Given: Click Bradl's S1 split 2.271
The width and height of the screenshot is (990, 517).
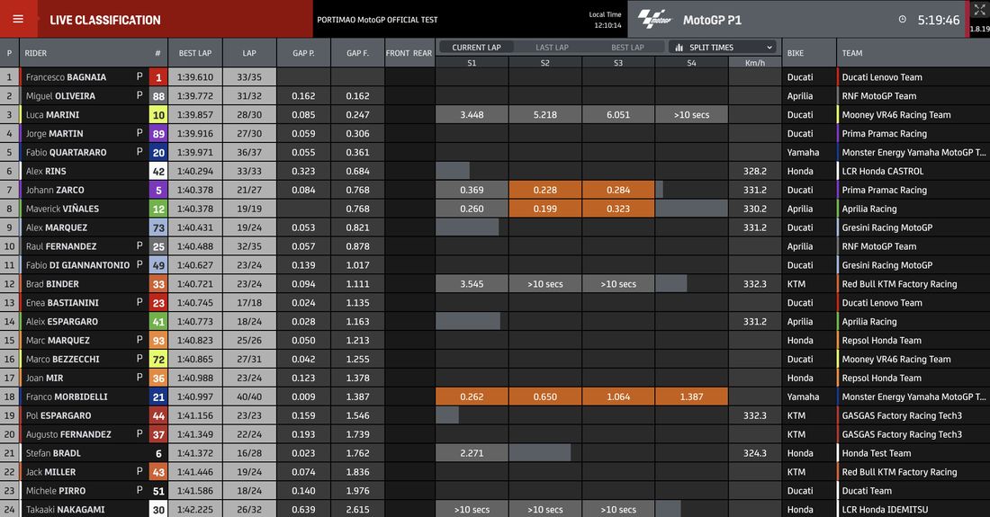Looking at the screenshot, I should (x=472, y=453).
